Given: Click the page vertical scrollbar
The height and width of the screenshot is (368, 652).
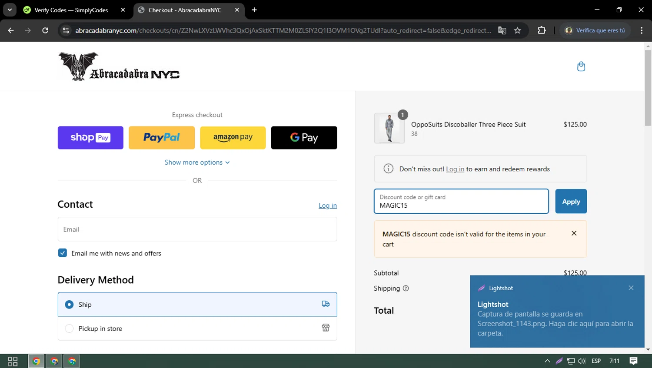Looking at the screenshot, I should [x=648, y=87].
